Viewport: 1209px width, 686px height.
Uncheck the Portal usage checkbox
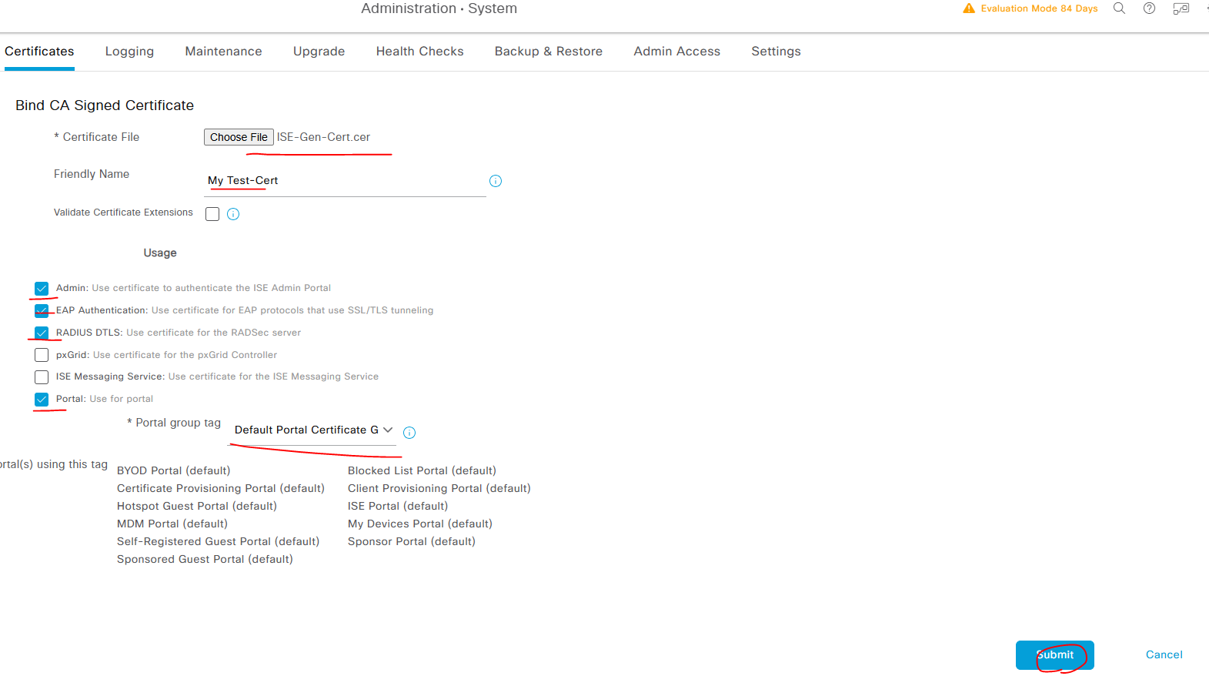(42, 400)
